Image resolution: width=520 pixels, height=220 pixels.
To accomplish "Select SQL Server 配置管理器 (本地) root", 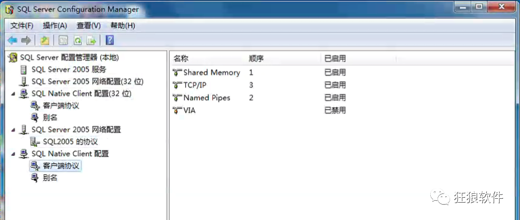I will pyautogui.click(x=69, y=58).
